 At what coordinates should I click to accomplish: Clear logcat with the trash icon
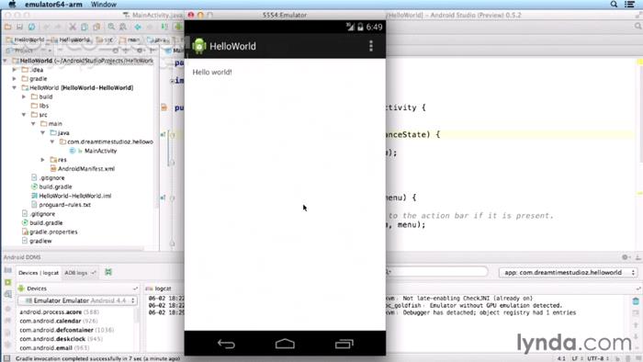point(636,301)
